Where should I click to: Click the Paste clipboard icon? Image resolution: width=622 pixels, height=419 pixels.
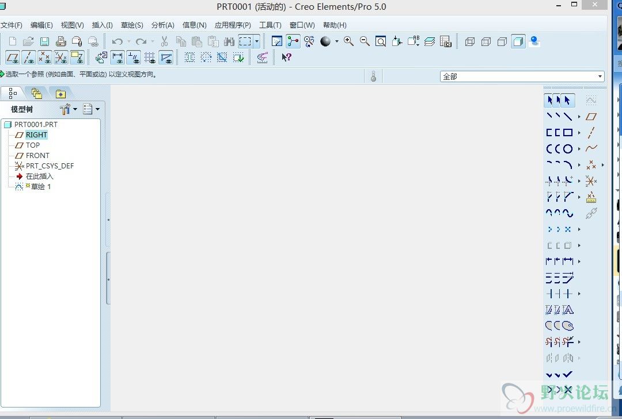click(x=197, y=41)
